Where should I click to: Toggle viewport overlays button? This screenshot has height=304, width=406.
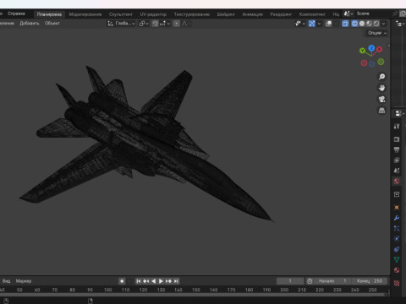click(x=329, y=24)
